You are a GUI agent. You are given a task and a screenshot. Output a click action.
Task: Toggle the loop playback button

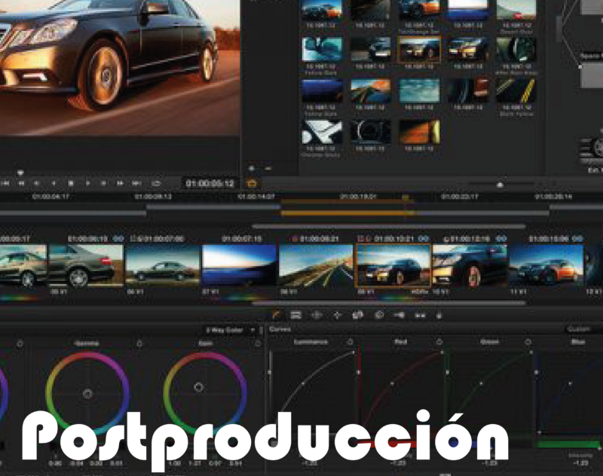[156, 184]
